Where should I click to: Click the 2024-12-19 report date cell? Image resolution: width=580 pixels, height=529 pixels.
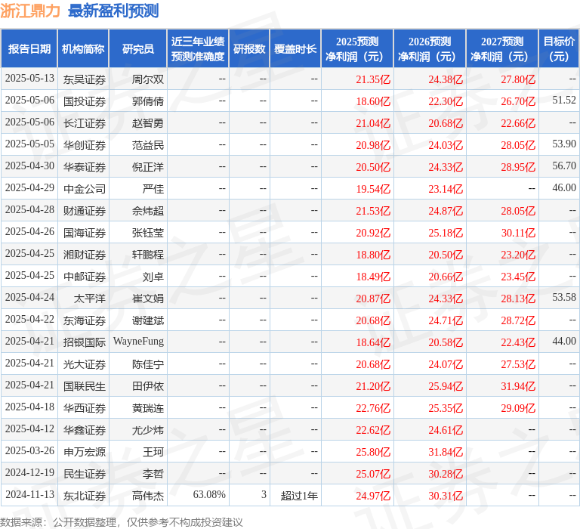[29, 474]
